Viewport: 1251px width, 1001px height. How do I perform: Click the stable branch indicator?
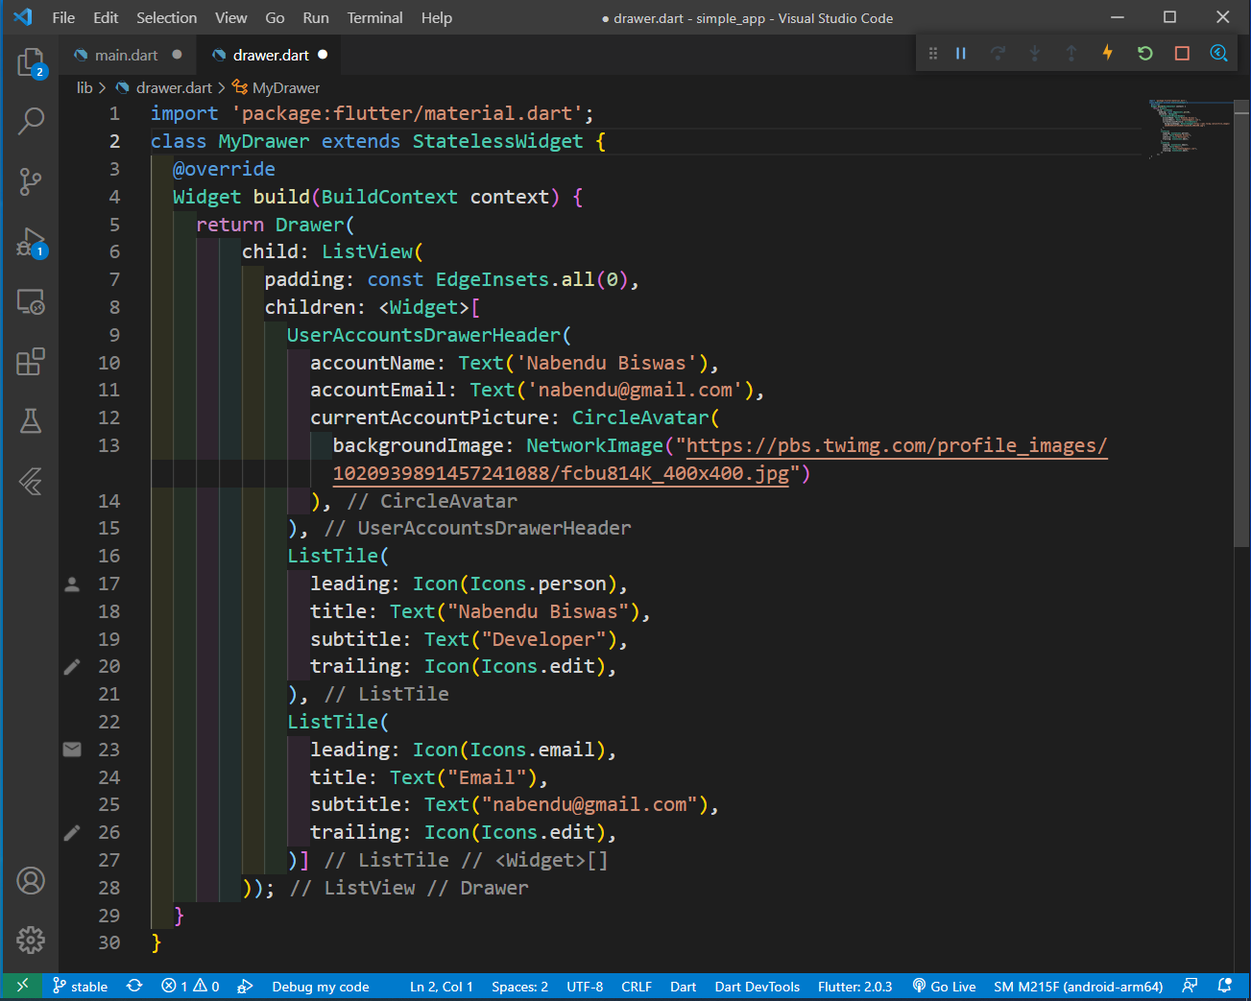coord(80,986)
